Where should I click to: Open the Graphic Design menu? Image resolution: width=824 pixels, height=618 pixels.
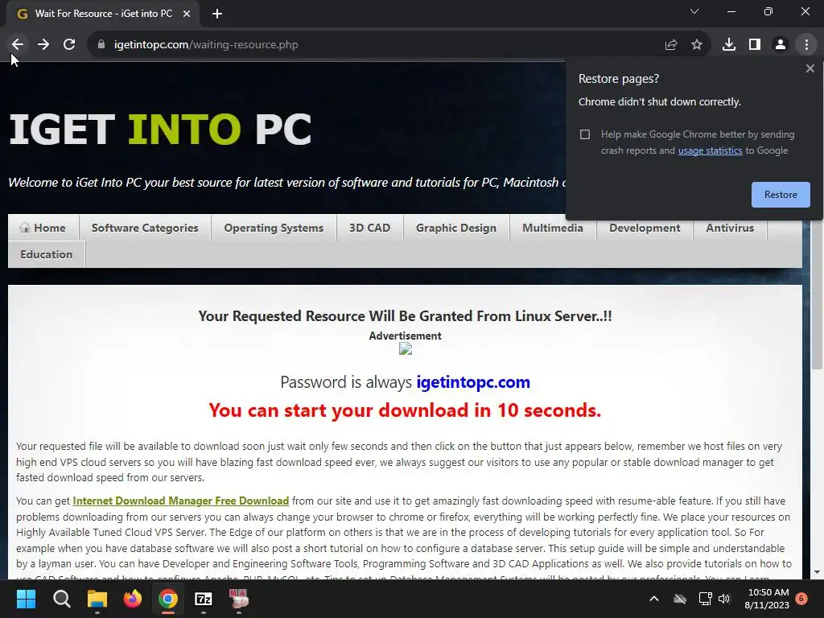456,228
